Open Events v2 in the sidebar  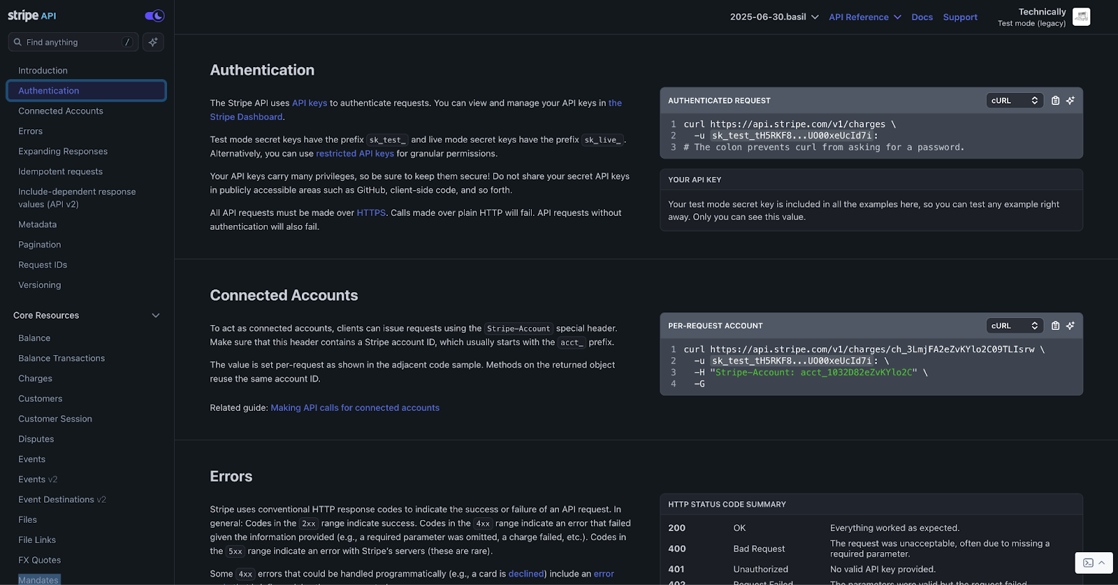click(38, 479)
